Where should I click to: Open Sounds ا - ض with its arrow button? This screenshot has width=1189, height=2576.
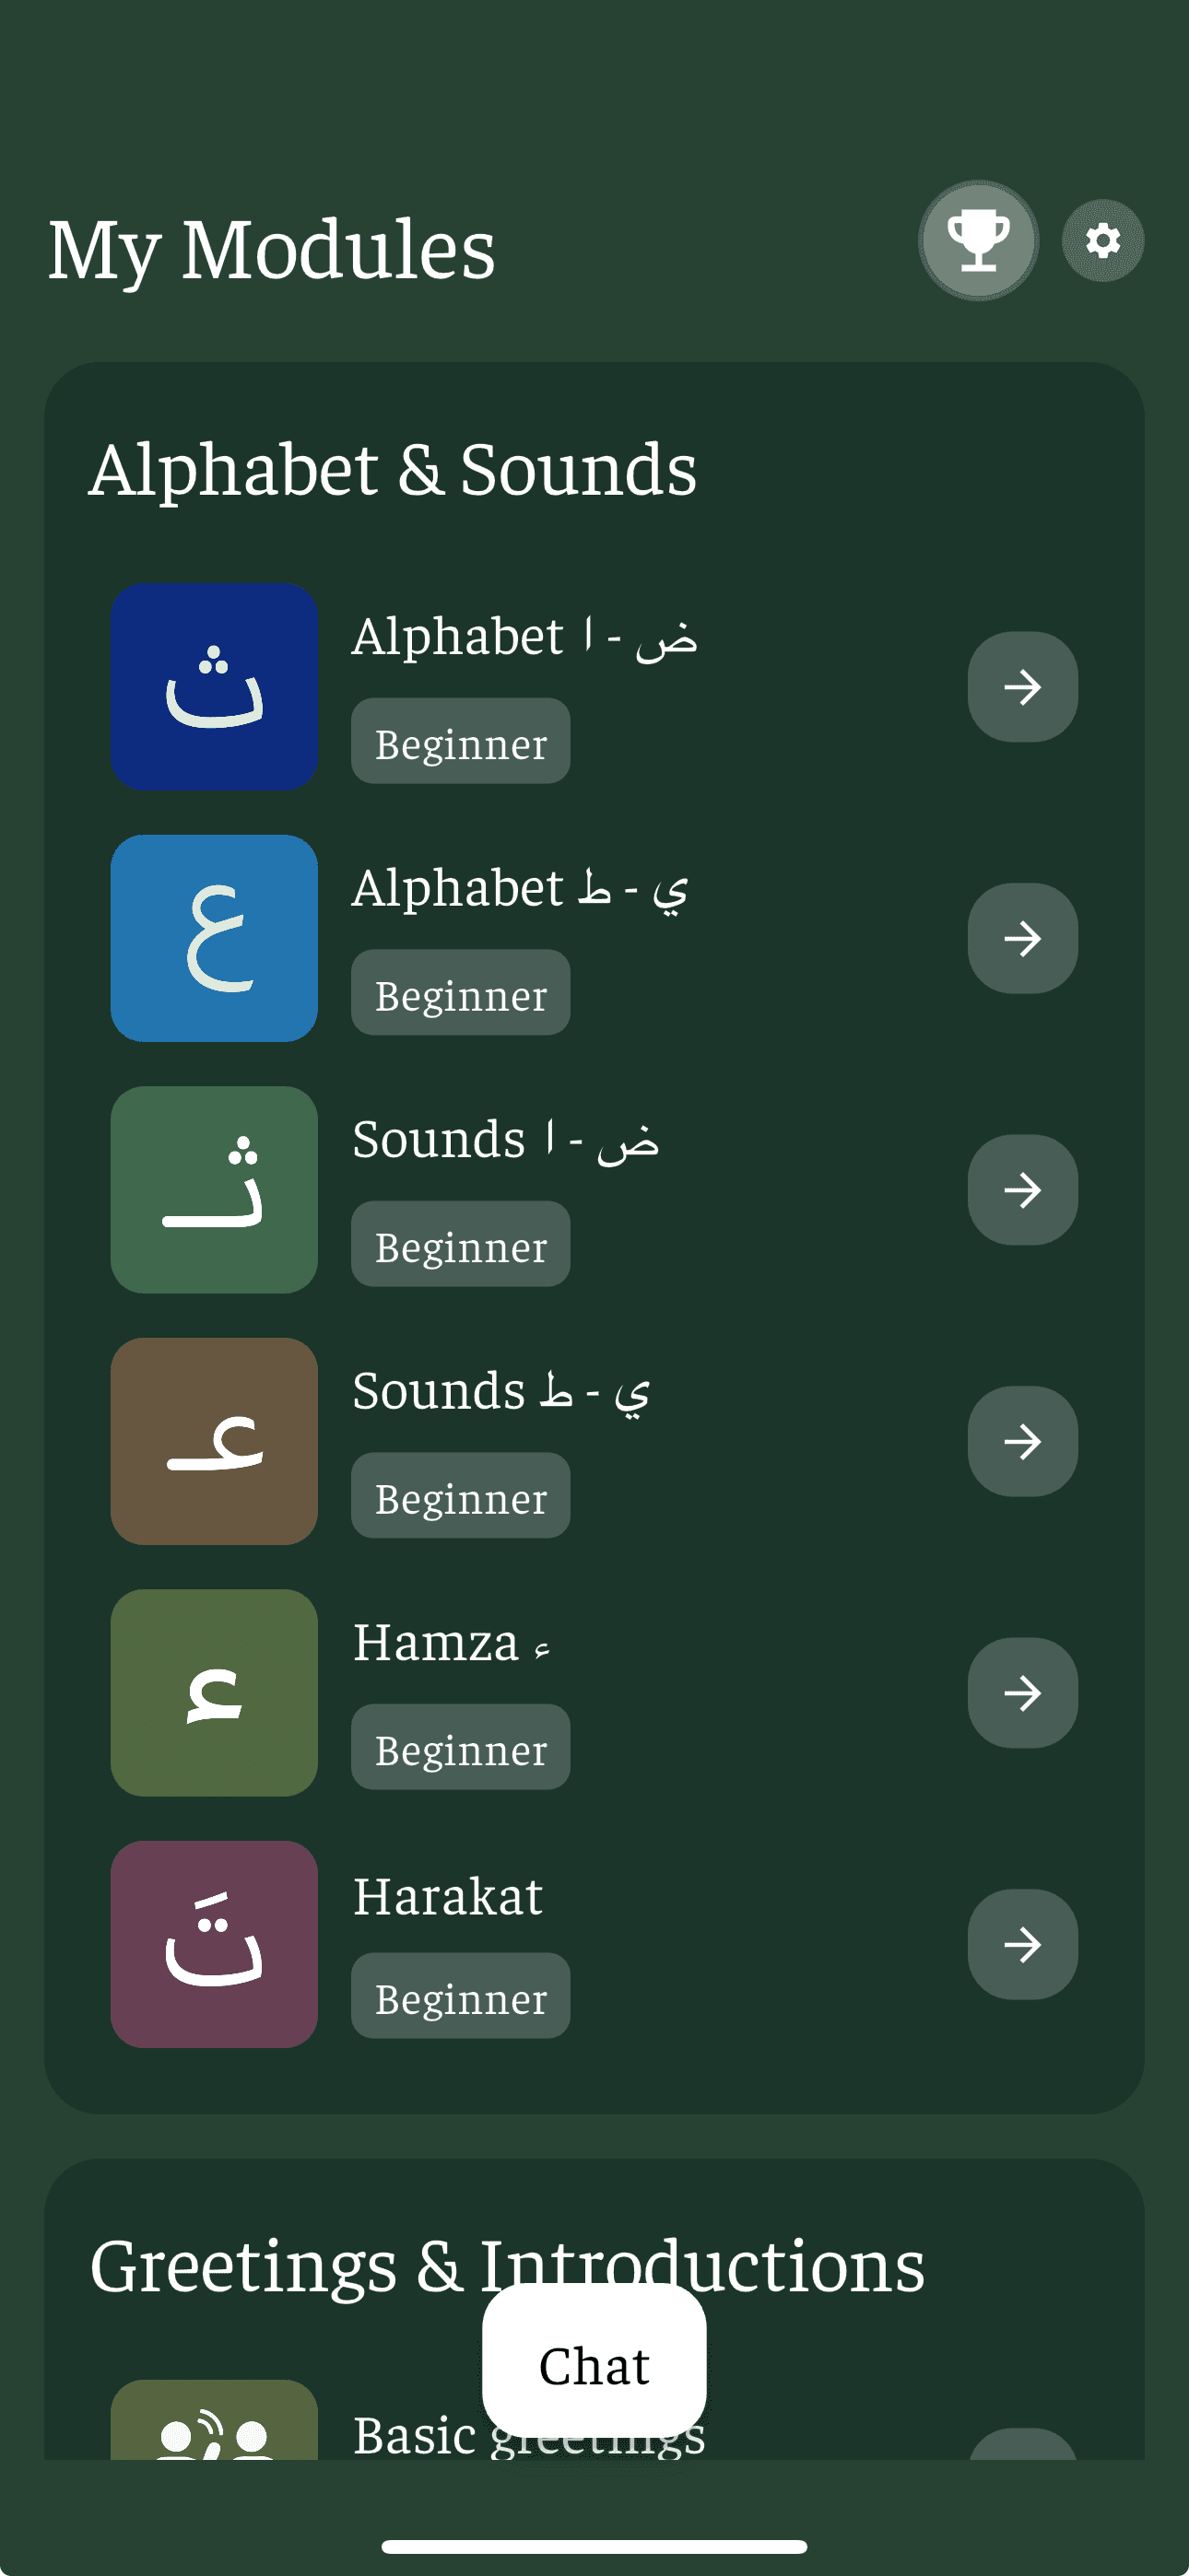(1022, 1190)
